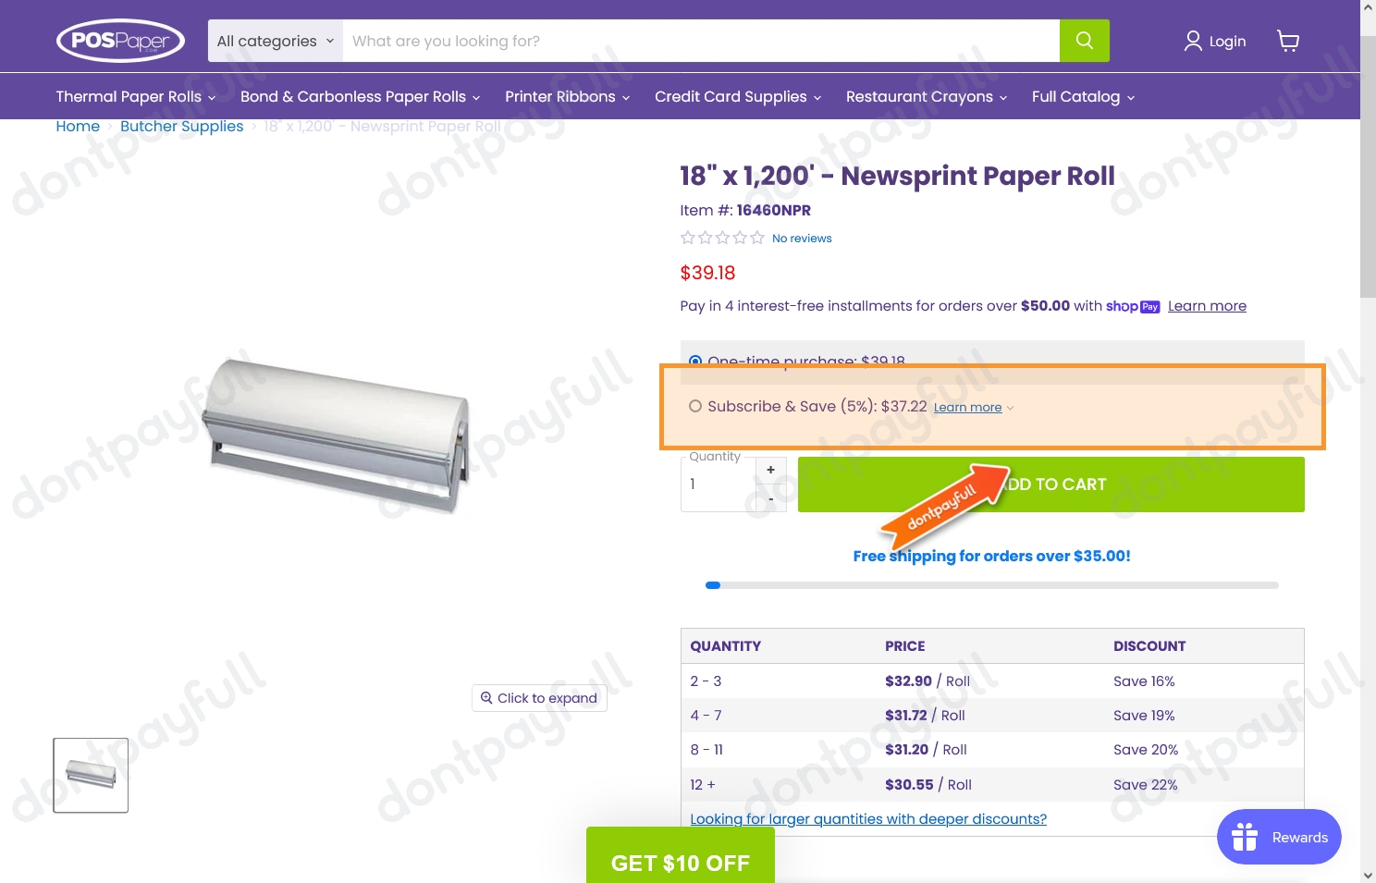Click to expand the product image
Screen dimensions: 1376x883
539,698
